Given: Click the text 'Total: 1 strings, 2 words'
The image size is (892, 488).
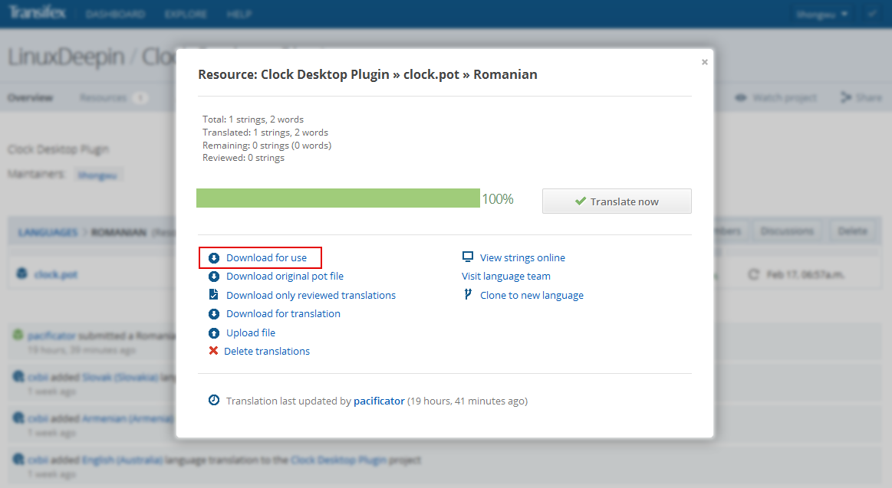Looking at the screenshot, I should point(253,120).
